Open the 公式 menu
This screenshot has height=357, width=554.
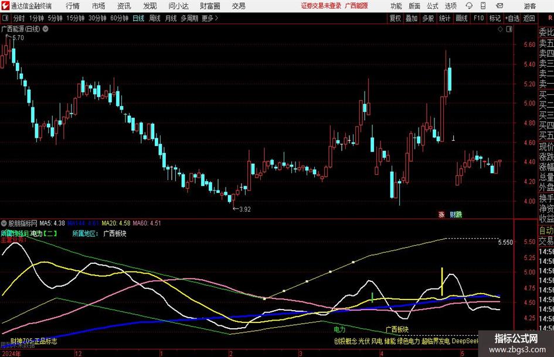click(x=432, y=6)
